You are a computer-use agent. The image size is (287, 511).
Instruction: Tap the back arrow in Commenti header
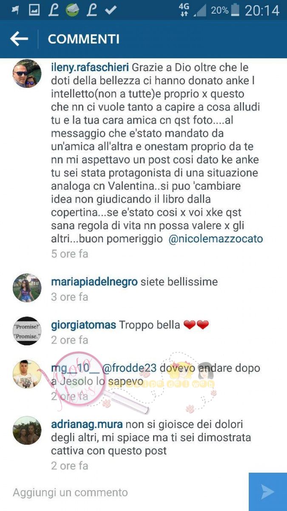coord(19,39)
